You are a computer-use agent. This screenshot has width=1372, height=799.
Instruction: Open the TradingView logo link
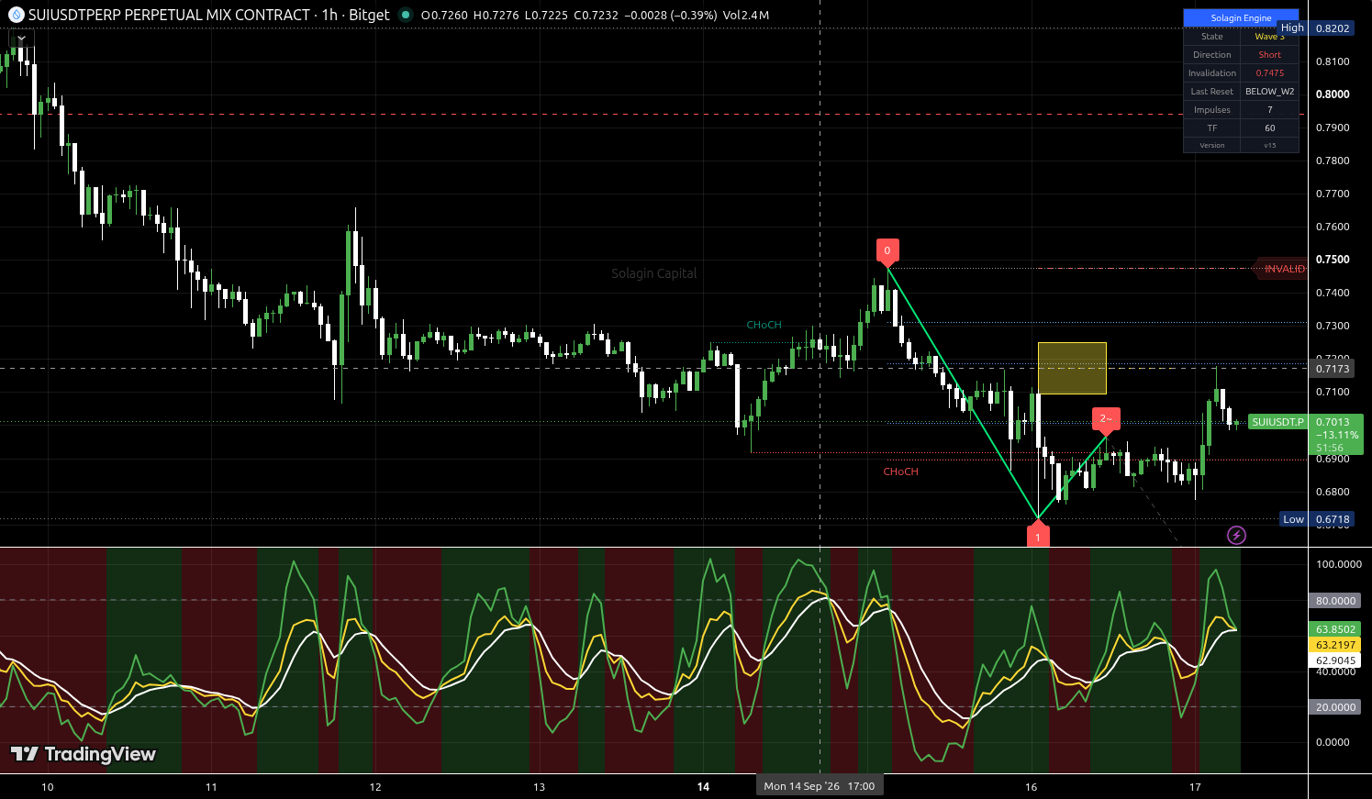84,754
